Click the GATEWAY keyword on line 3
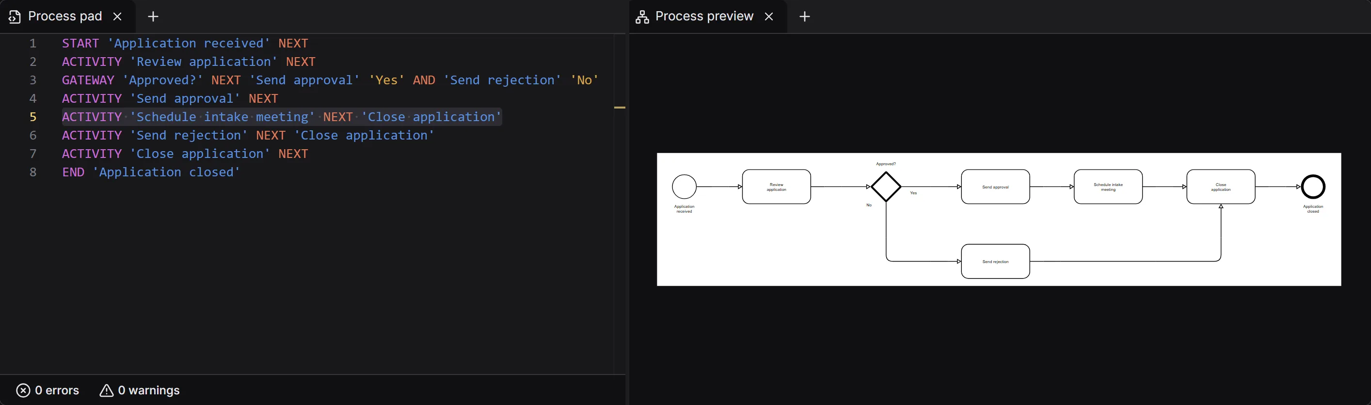 coord(88,80)
